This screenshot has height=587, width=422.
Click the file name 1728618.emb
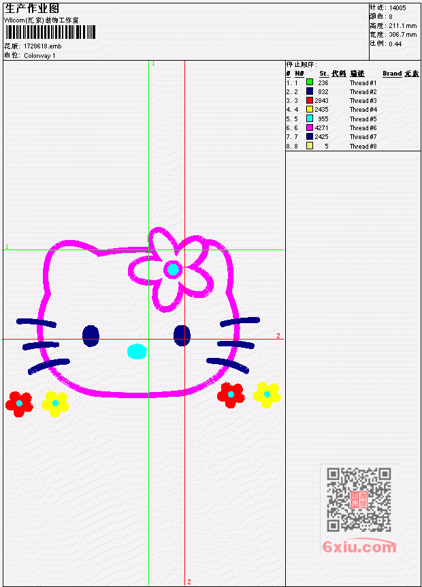[43, 46]
